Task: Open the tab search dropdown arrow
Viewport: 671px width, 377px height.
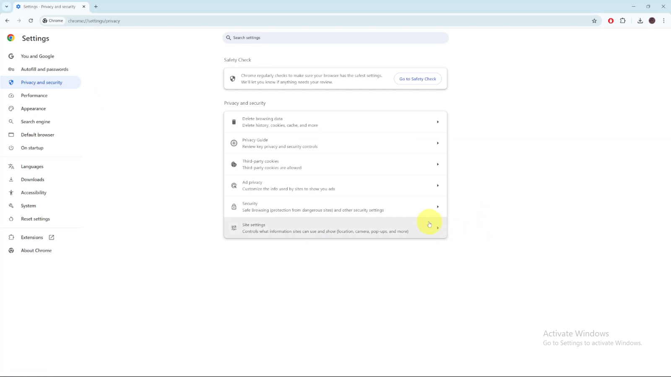Action: tap(7, 7)
